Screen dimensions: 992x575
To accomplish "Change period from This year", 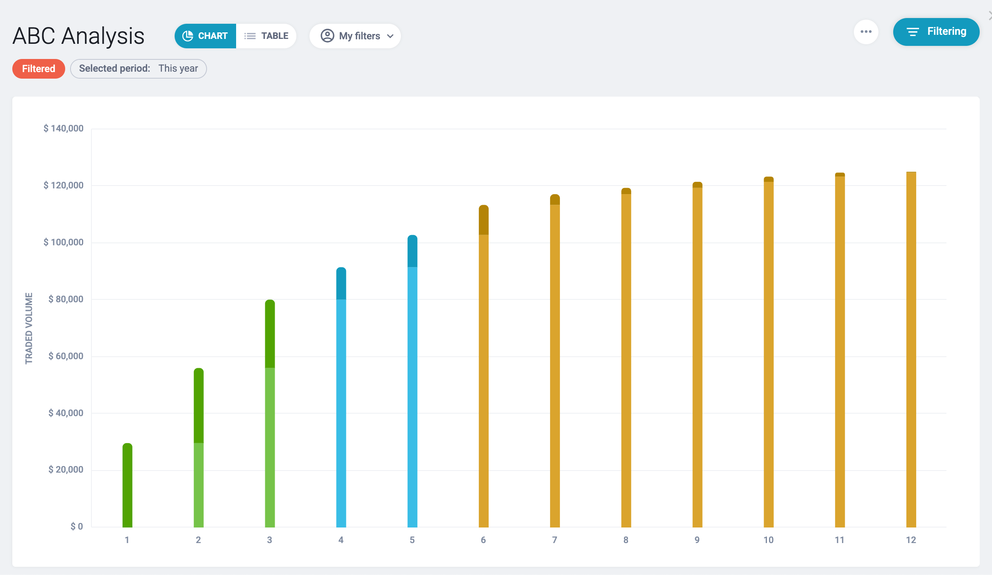I will [x=178, y=68].
